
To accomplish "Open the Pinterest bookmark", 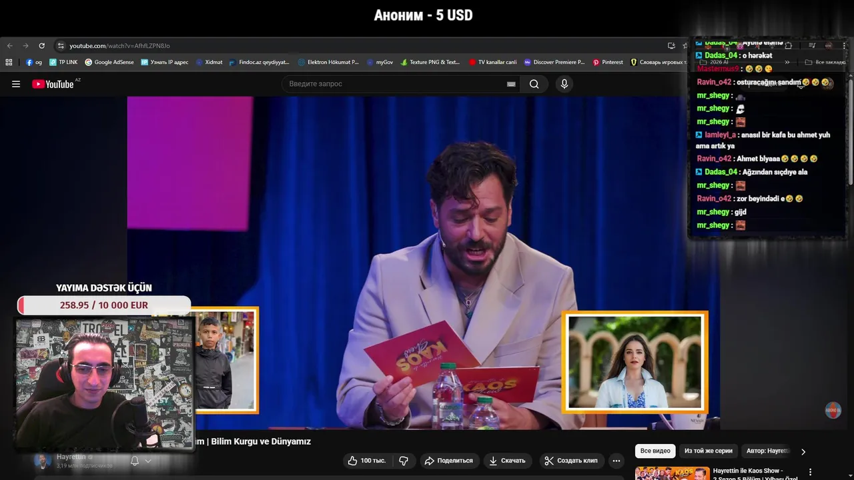I will [x=608, y=62].
